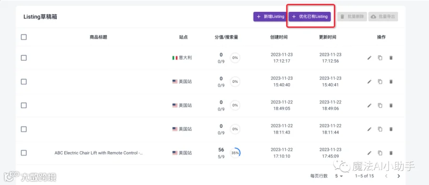Screen dimensions: 429x185
Task: Check the row created 18:49:05
Action: pyautogui.click(x=24, y=105)
